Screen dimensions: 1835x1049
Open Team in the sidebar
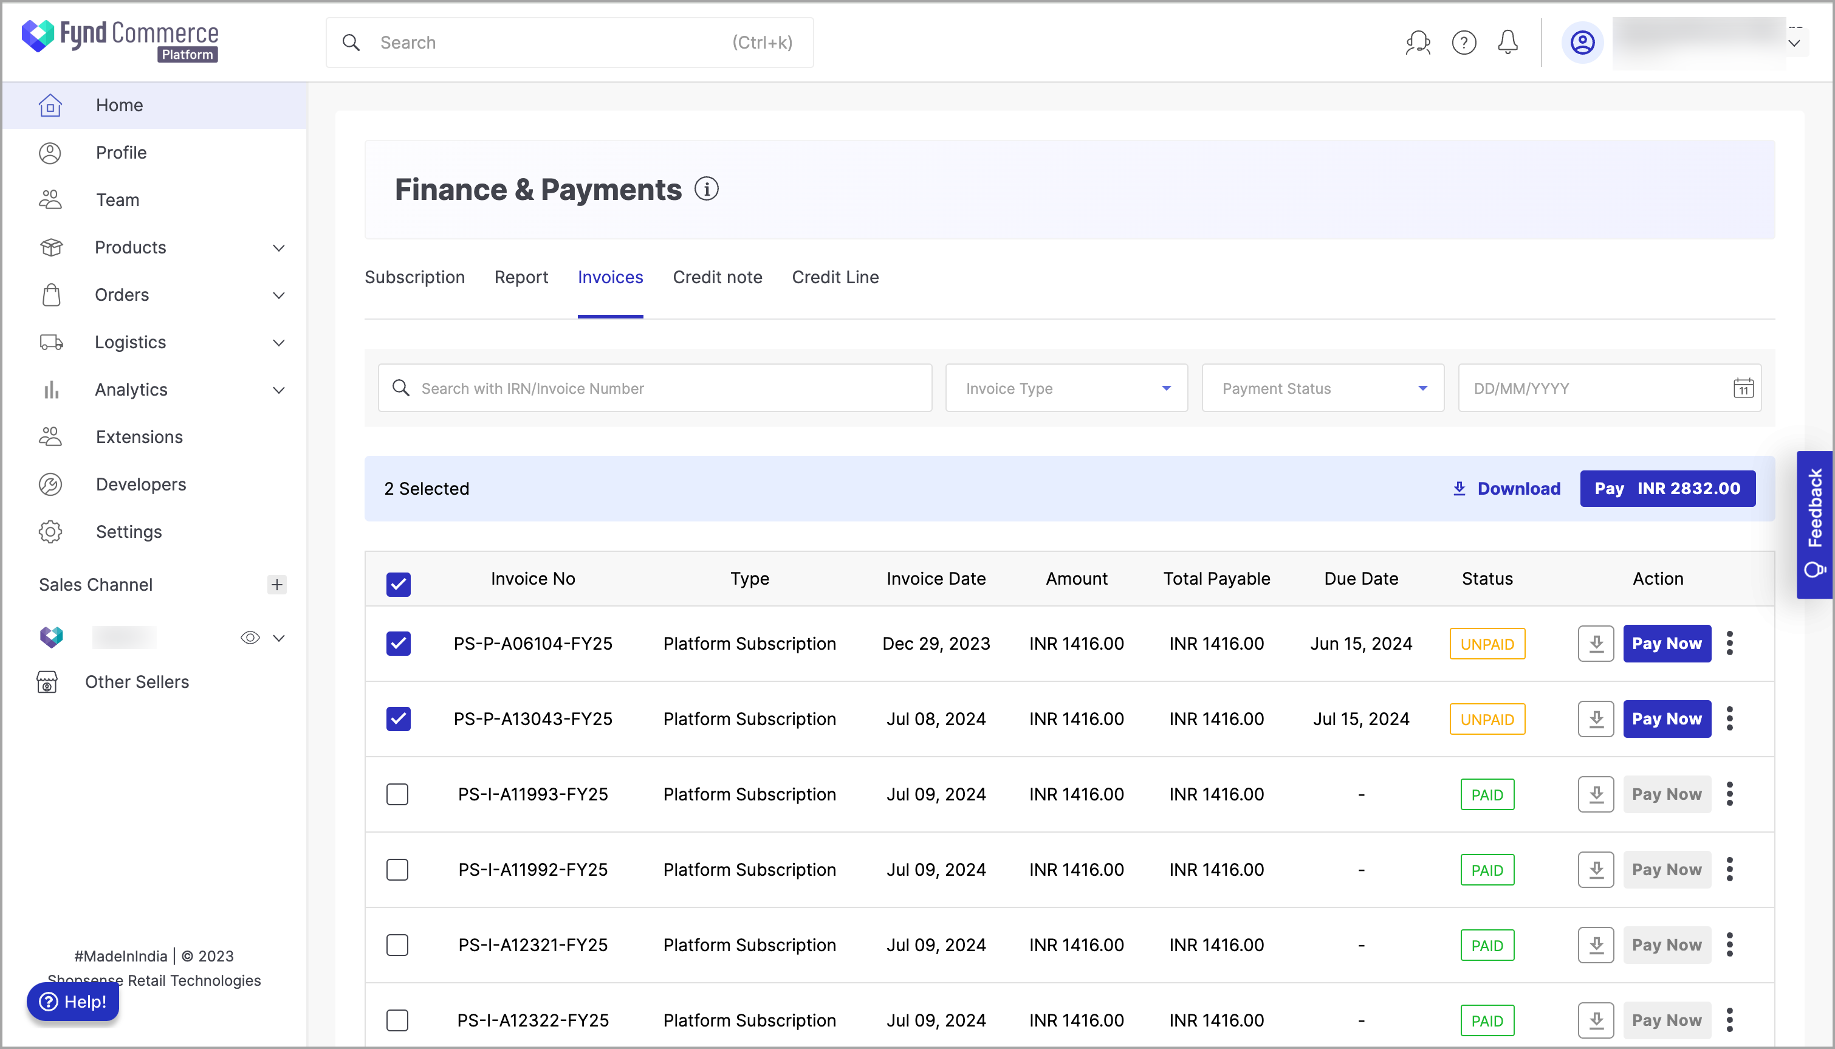[x=154, y=199]
